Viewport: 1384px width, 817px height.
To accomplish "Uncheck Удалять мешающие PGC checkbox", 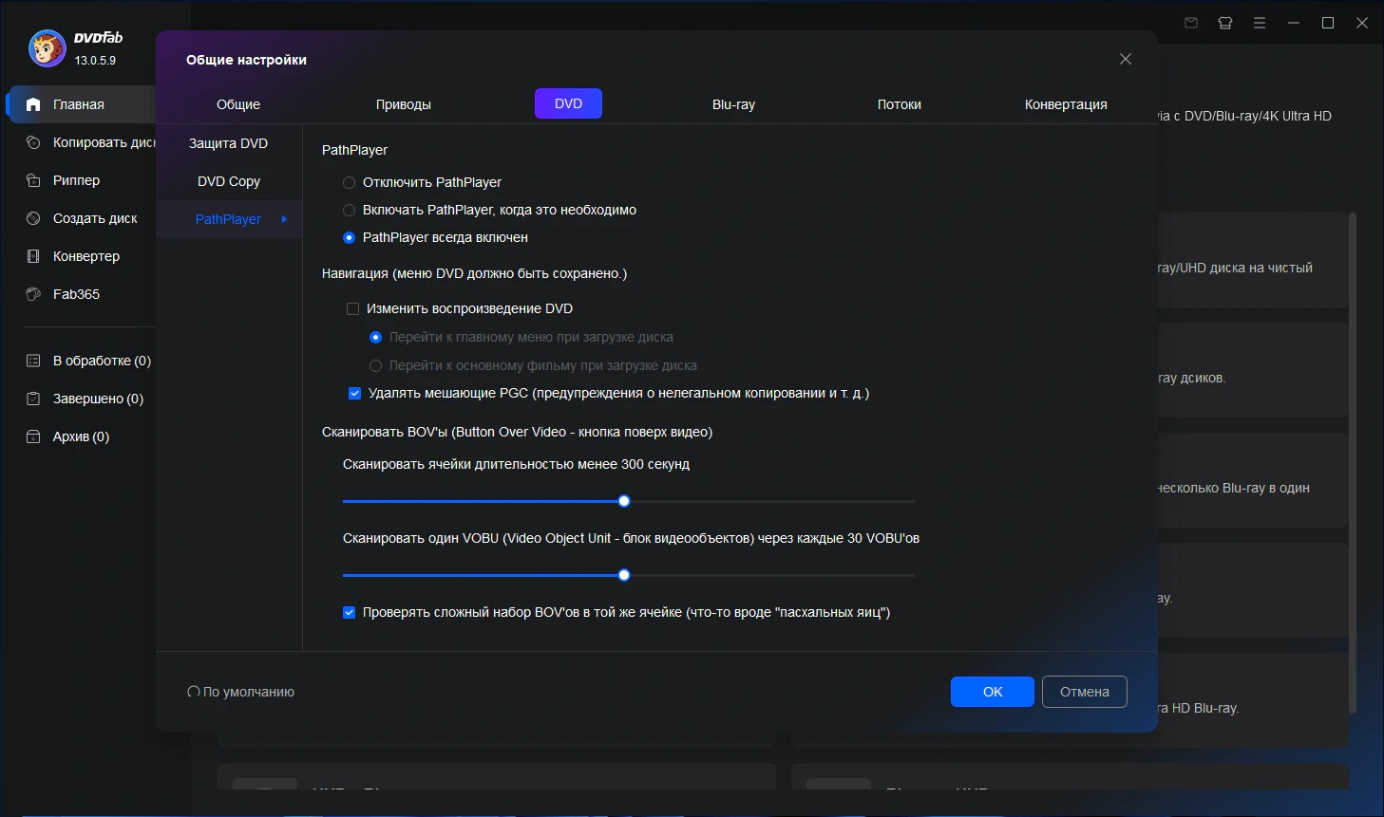I will [354, 393].
